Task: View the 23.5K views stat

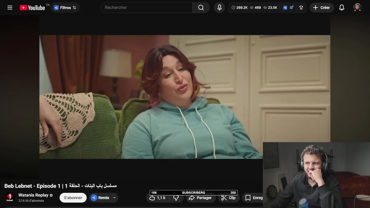Action: point(270,8)
